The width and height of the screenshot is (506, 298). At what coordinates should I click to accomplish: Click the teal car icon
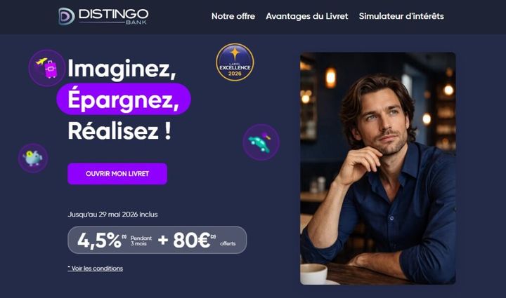tap(261, 142)
